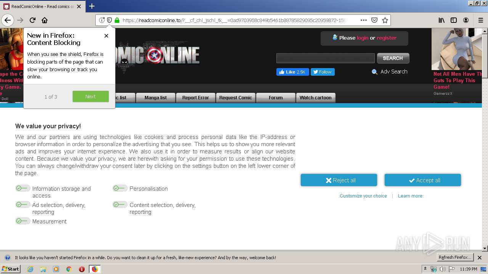Viewport: 488px width, 274px height.
Task: Open Customize your choice link
Action: pos(363,196)
